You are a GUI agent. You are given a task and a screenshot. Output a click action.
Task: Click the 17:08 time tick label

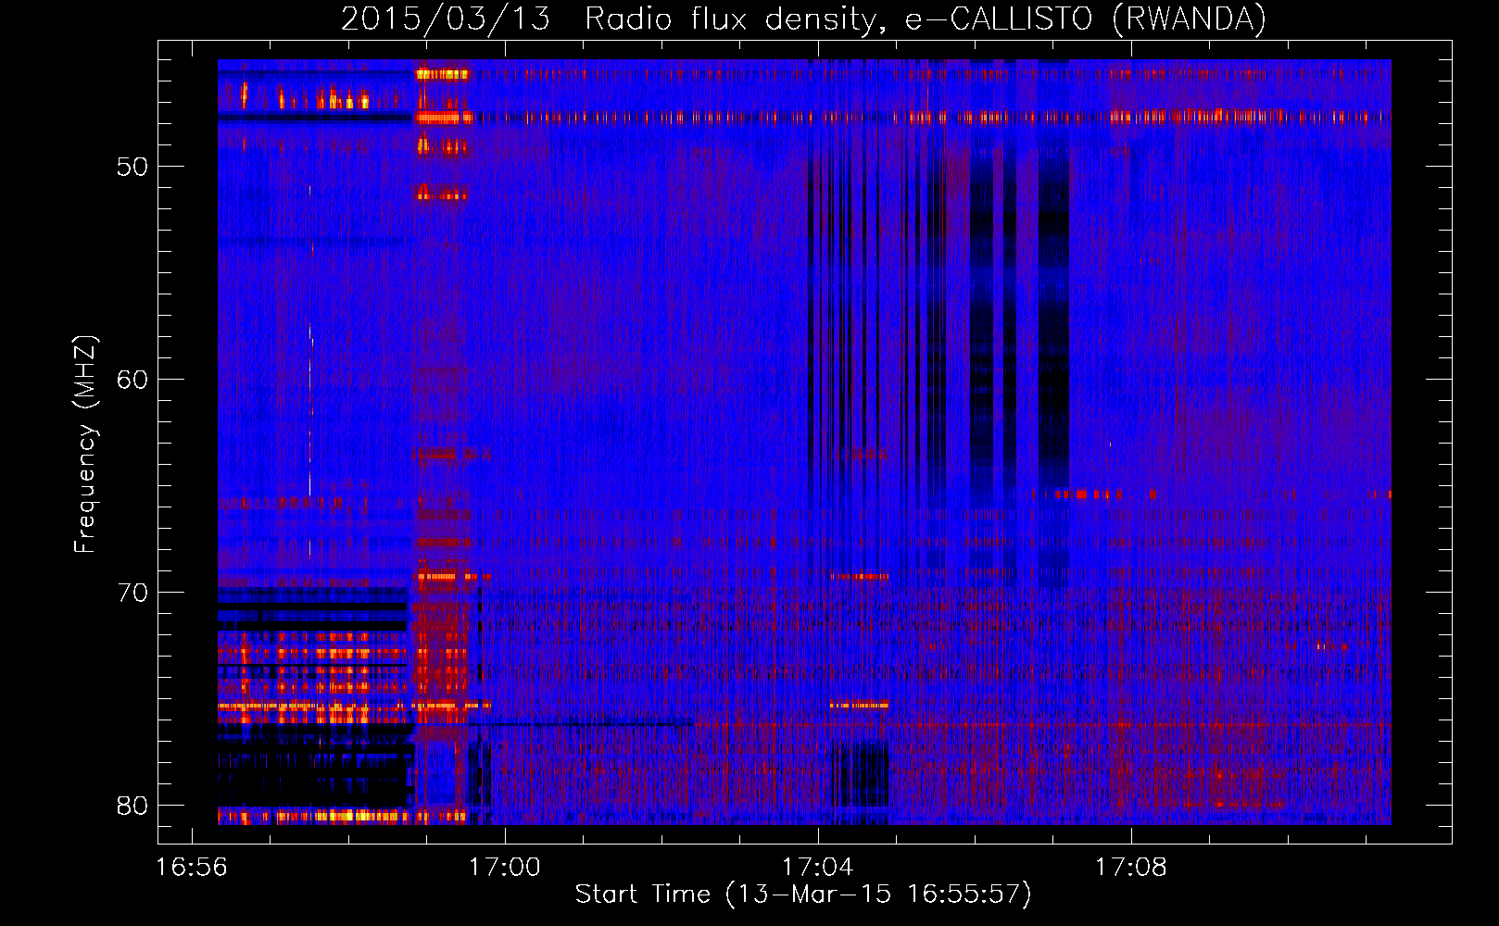1131,868
